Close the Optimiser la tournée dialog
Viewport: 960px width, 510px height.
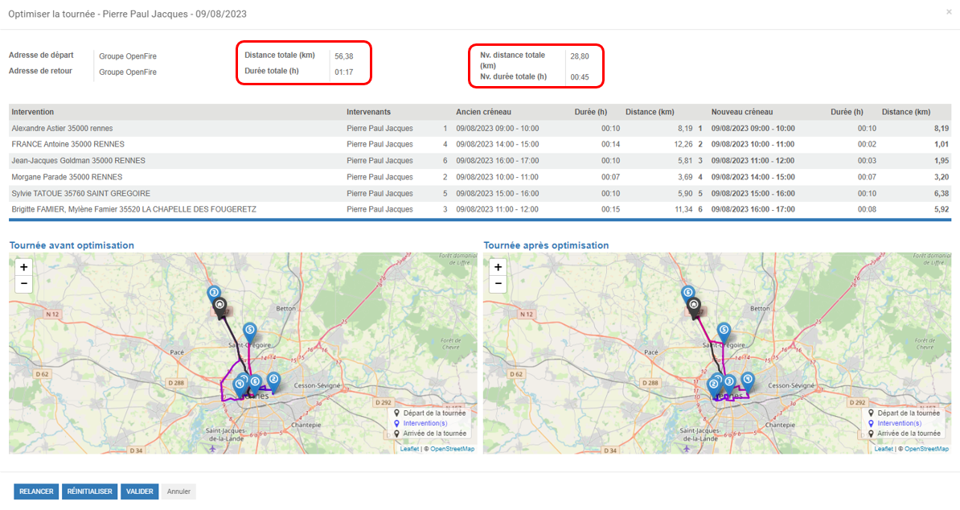[949, 12]
